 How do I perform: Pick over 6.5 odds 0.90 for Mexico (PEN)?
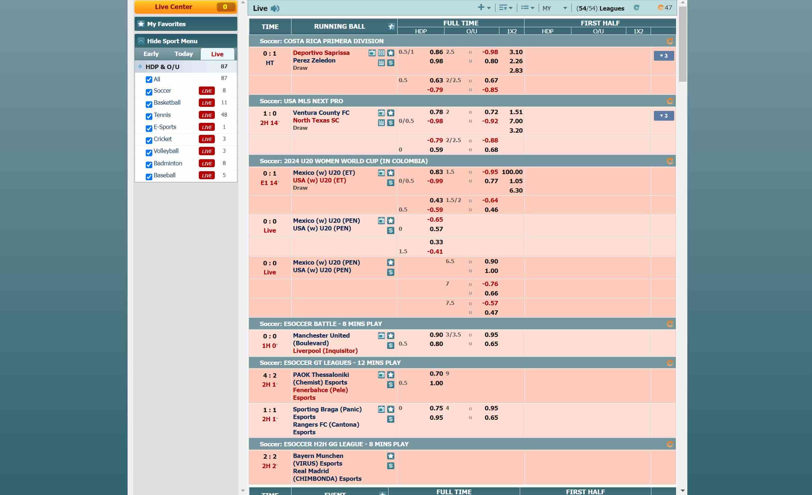(491, 261)
